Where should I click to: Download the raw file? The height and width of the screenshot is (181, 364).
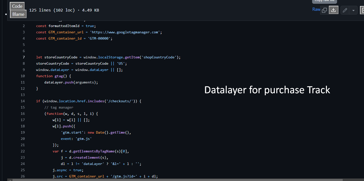point(333,10)
